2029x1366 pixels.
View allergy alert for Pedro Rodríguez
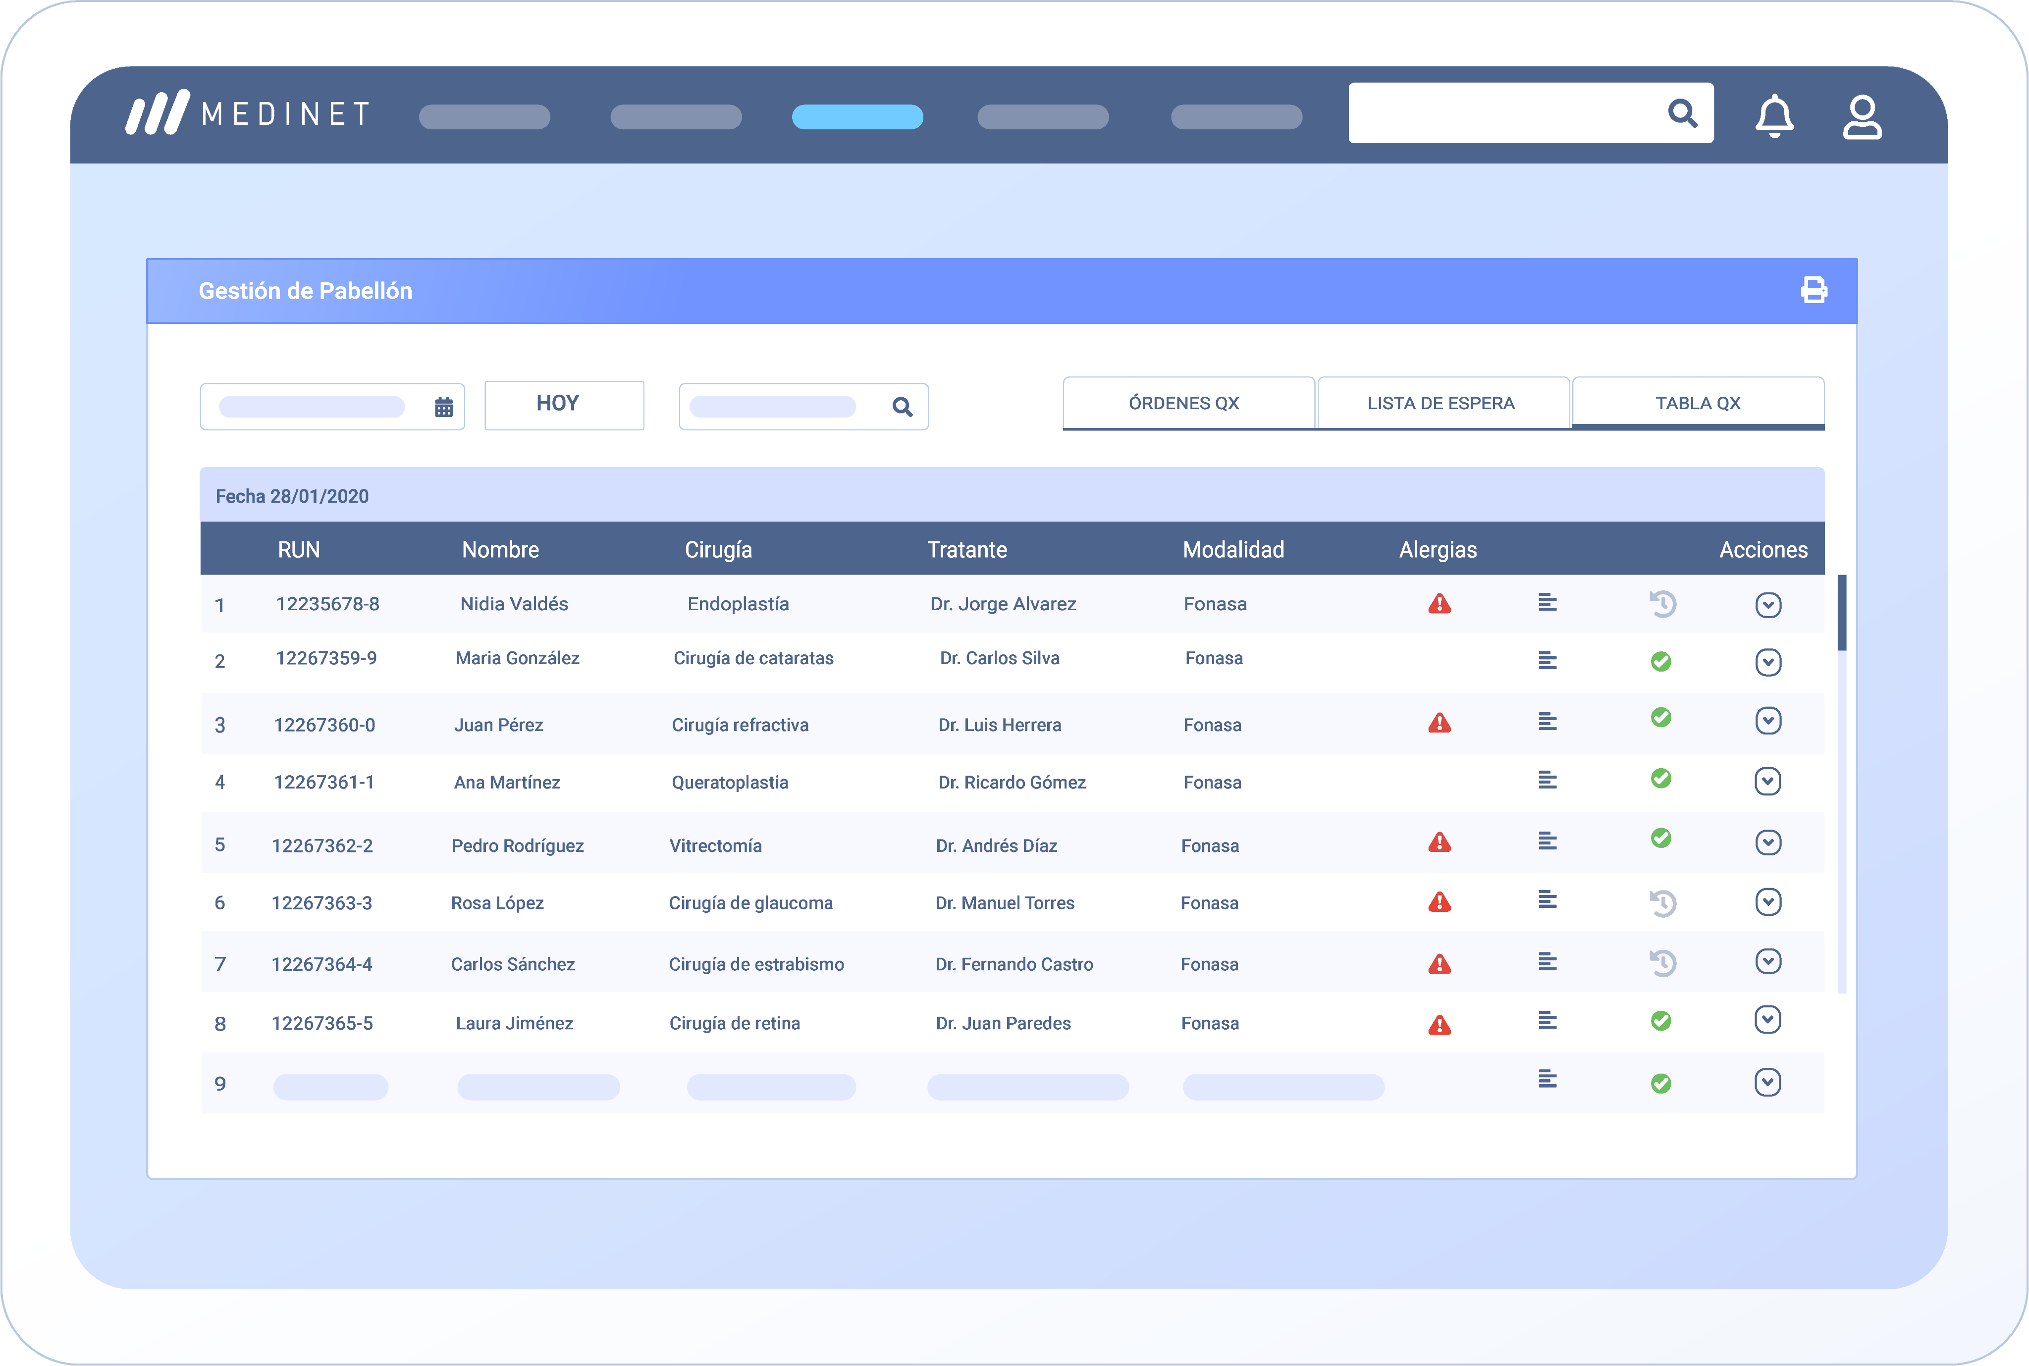coord(1439,842)
